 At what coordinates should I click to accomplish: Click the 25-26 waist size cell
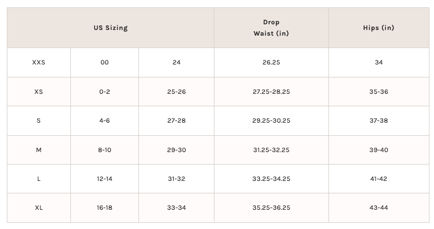coord(176,92)
